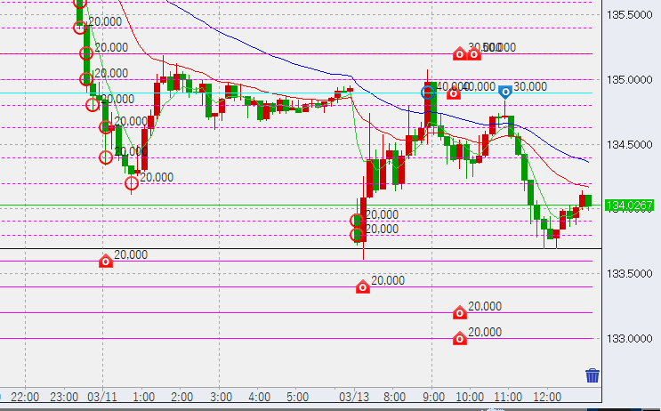The height and width of the screenshot is (411, 661).
Task: Select red order marker beside 40,000 label
Action: 453,92
